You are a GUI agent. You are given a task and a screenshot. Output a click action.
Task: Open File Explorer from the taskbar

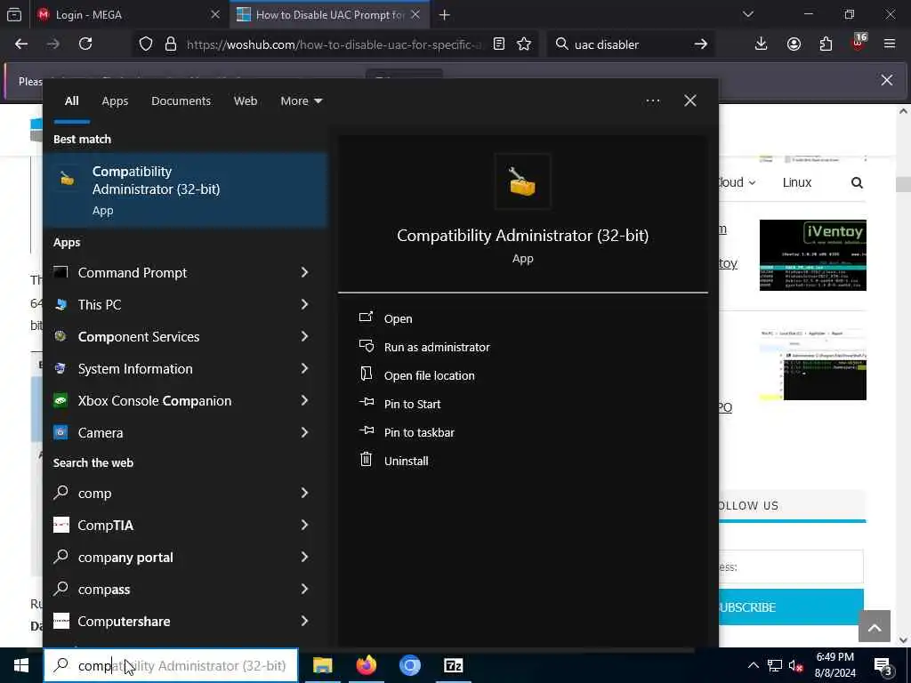coord(322,665)
